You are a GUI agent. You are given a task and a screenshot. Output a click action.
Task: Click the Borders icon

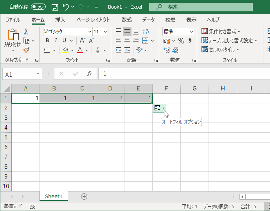47,50
